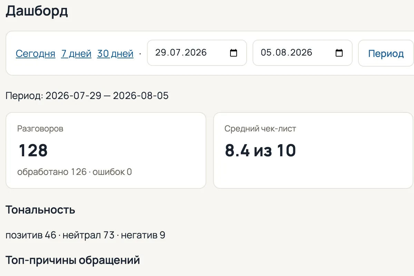Open calendar picker for end date 05.08.2026
The image size is (414, 276).
[x=339, y=53]
